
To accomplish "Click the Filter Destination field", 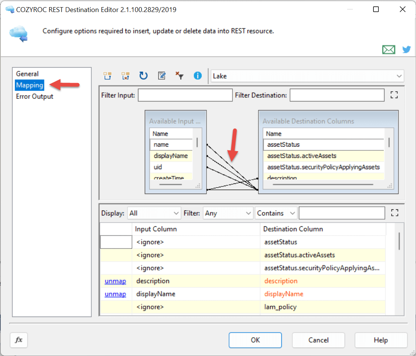I will (x=337, y=95).
